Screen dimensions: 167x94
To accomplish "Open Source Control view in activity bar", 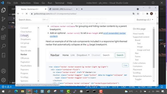I will point(3,19).
